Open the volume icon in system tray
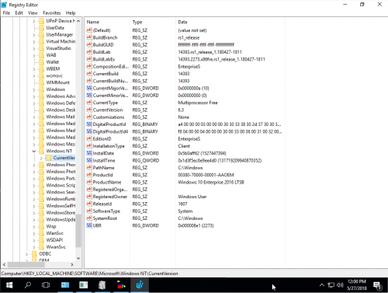Image resolution: width=388 pixels, height=293 pixels. pos(340,285)
